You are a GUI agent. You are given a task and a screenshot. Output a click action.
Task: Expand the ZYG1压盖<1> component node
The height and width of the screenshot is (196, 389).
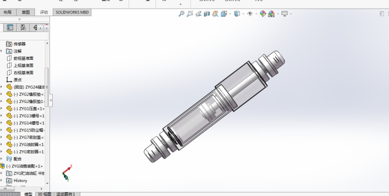(x=2, y=109)
